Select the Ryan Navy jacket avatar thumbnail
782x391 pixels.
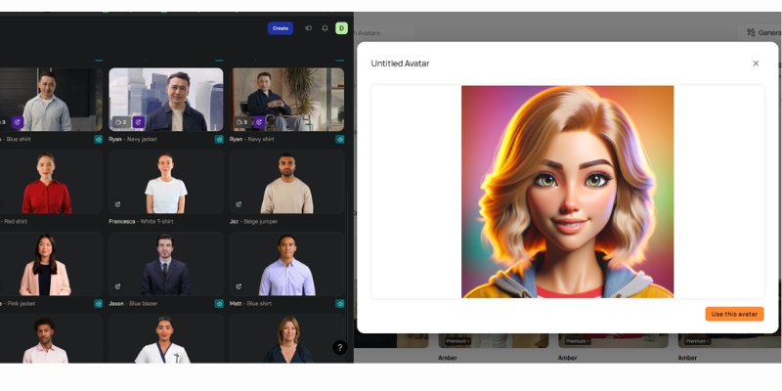click(x=166, y=100)
